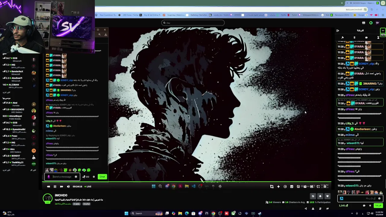Click AboSarleen username in right chat
The image size is (386, 217).
362,129
